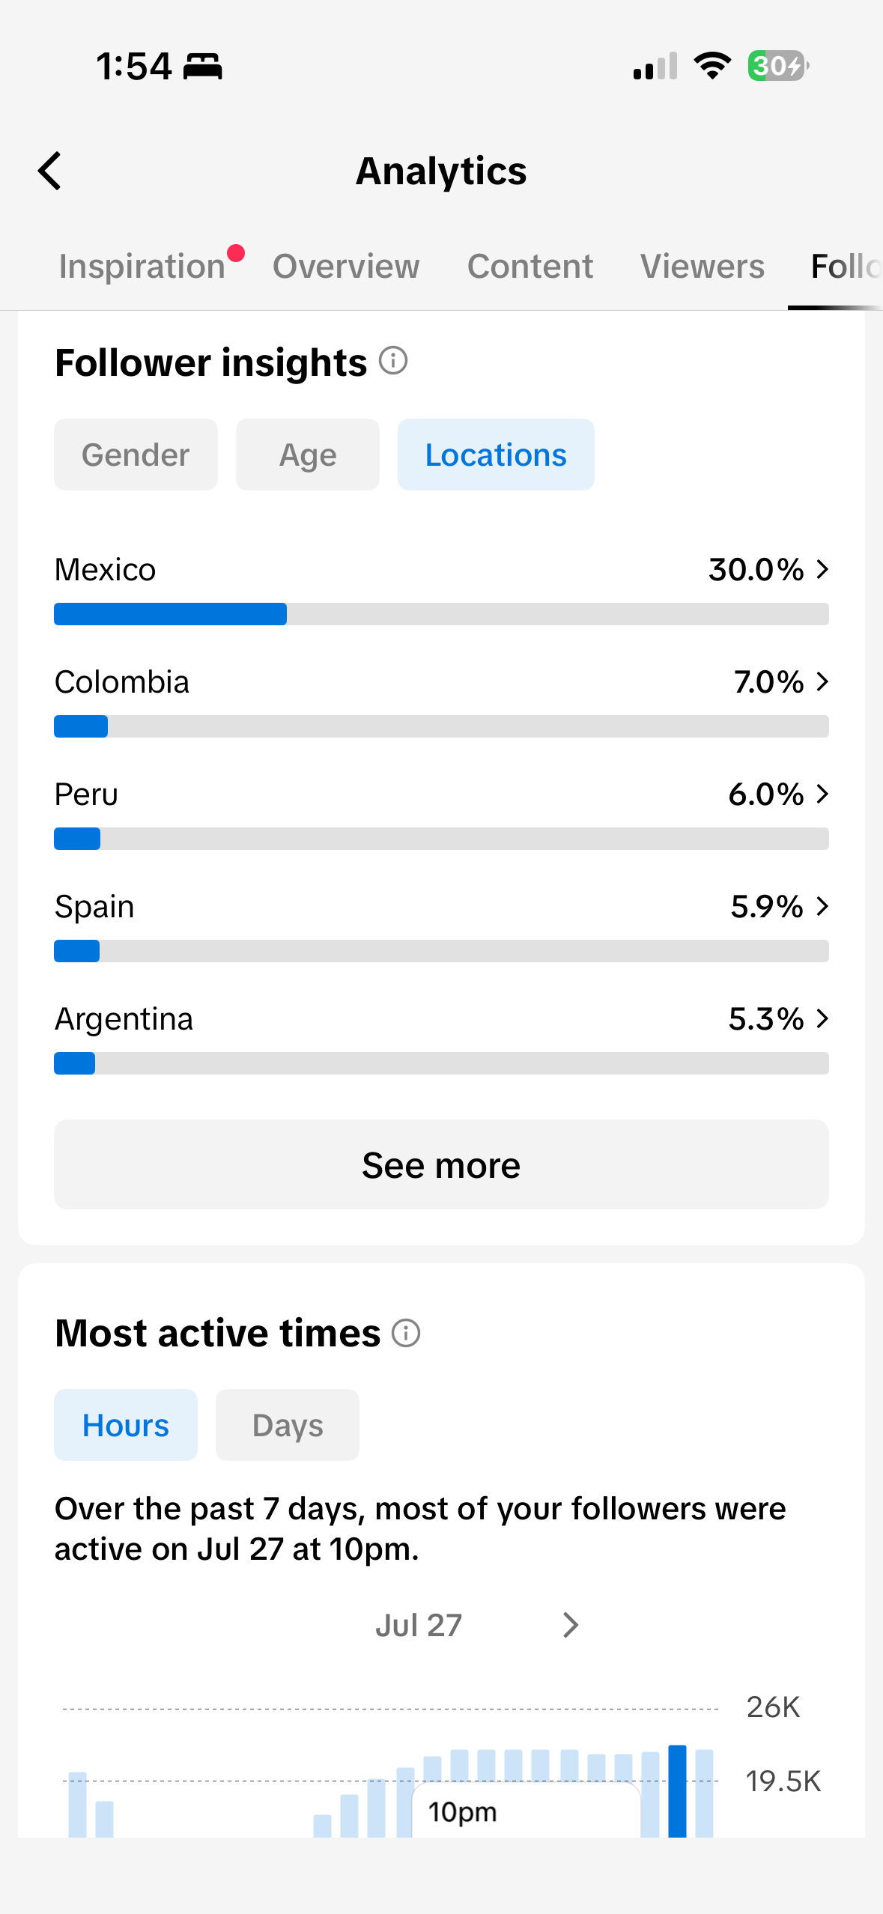The image size is (883, 1914).
Task: Expand the Colombia location details chevron
Action: [x=822, y=681]
